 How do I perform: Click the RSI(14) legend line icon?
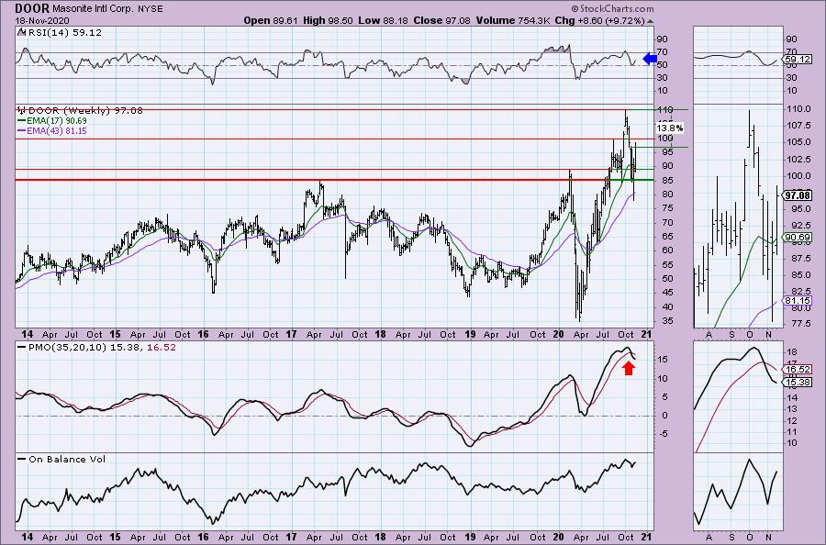tap(20, 32)
